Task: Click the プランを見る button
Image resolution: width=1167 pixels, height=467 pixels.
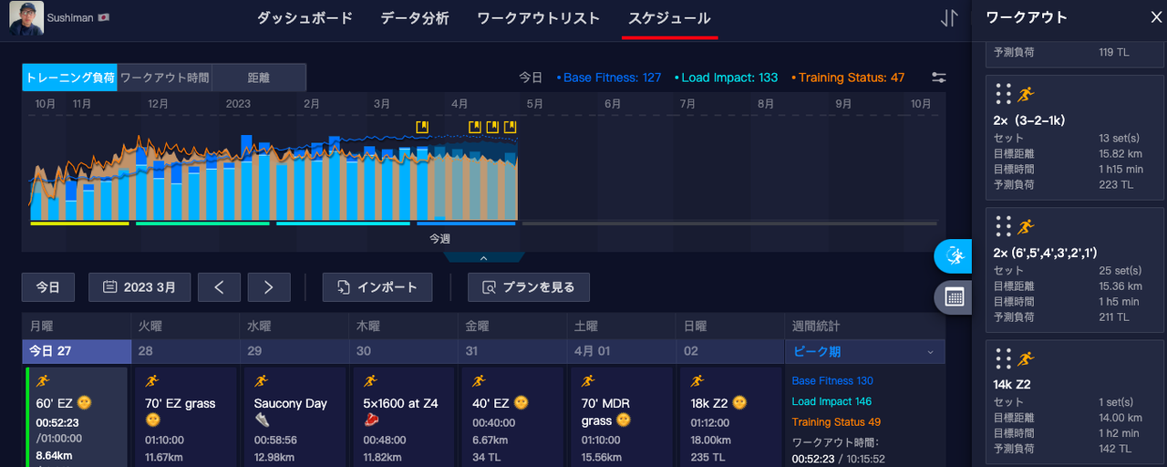Action: click(529, 287)
